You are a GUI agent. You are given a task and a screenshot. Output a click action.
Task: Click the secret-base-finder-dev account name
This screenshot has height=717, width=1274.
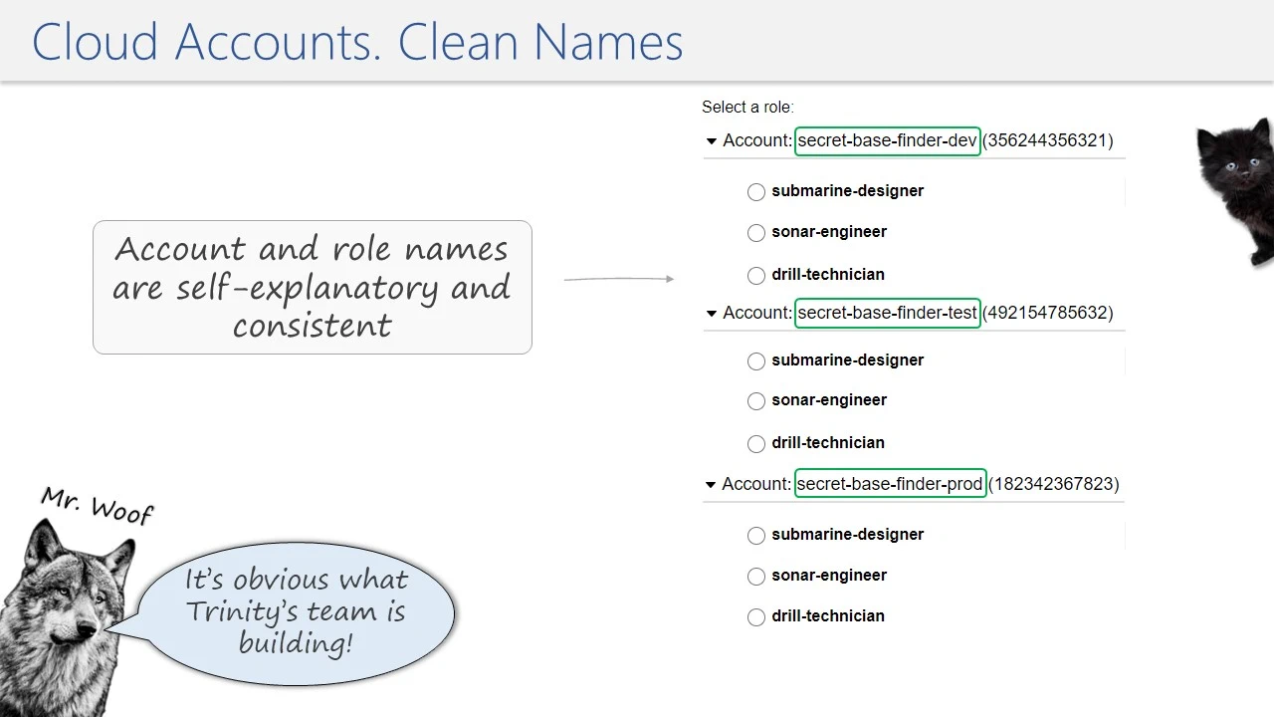(x=887, y=140)
